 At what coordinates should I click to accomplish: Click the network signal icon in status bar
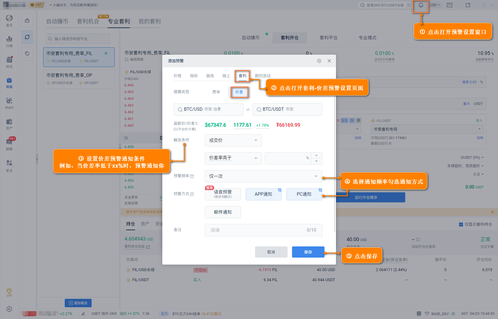point(427,314)
